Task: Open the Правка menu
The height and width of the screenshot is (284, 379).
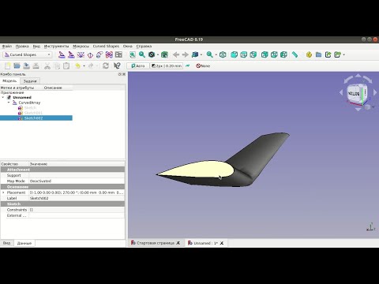Action: 22,47
